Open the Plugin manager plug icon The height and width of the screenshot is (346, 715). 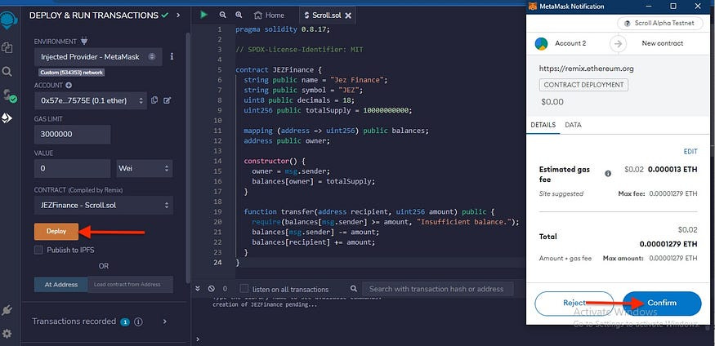click(x=7, y=310)
